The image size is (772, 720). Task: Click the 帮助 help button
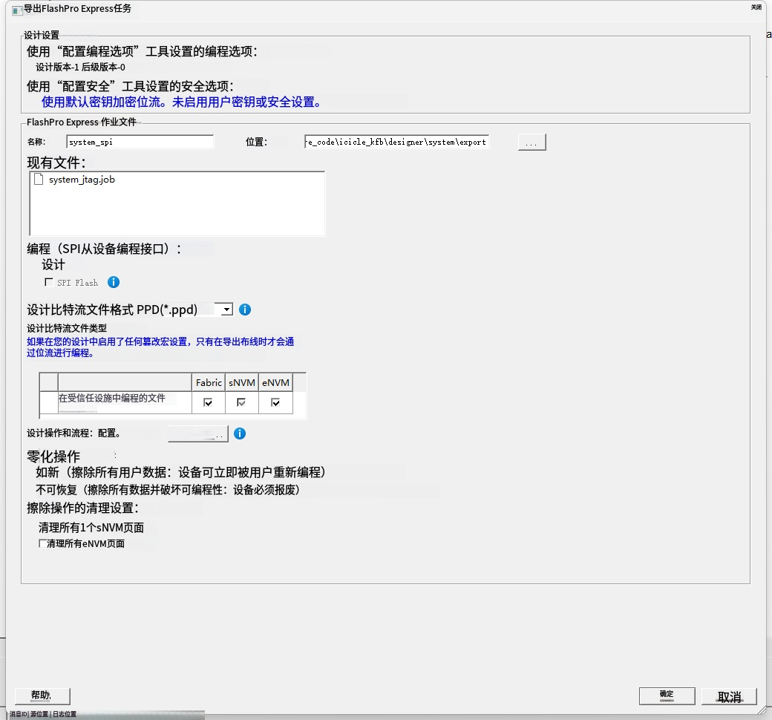(x=42, y=696)
